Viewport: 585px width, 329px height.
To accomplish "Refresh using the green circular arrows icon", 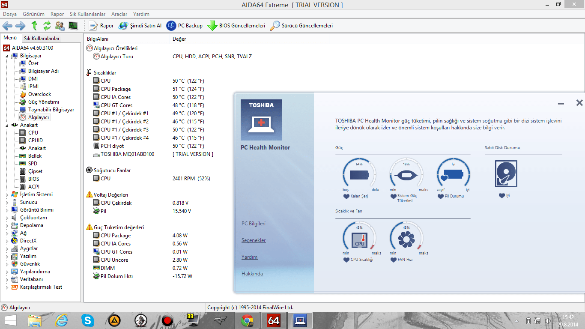I will point(47,26).
